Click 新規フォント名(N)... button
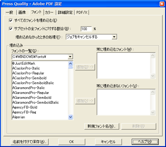Screen dimensions: 166x147 coord(102,126)
